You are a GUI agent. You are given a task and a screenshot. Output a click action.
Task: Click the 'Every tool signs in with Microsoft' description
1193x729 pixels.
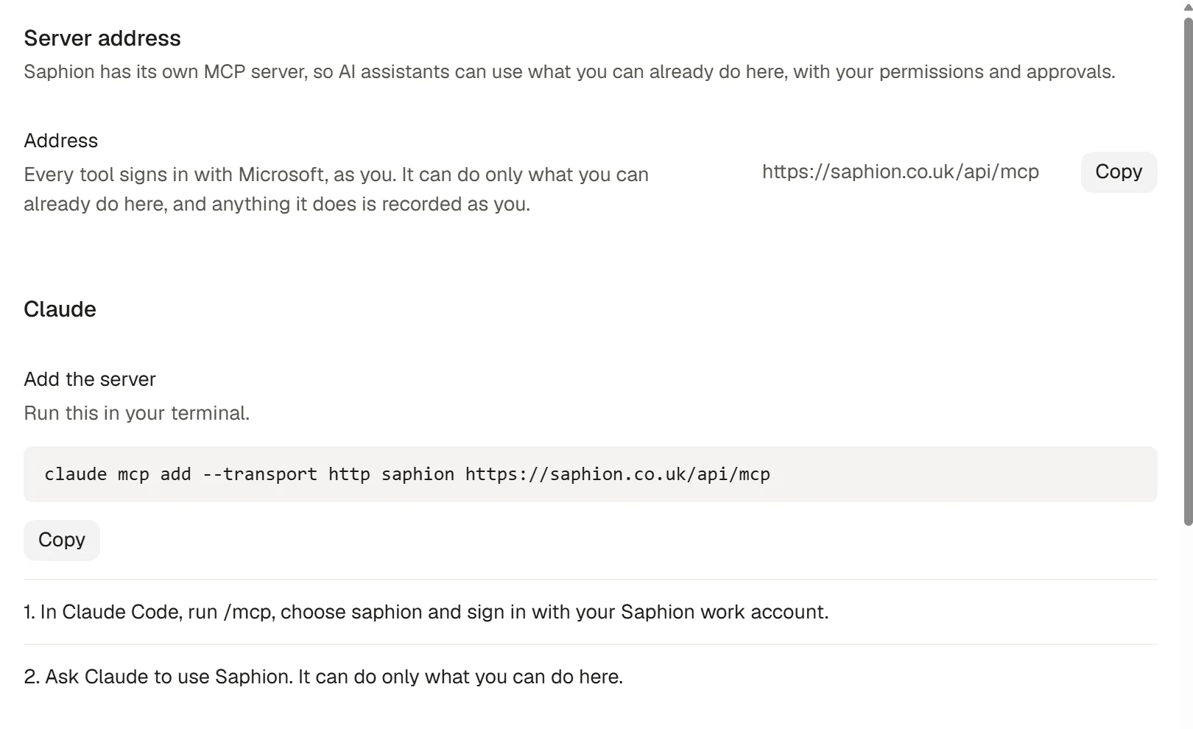(336, 189)
